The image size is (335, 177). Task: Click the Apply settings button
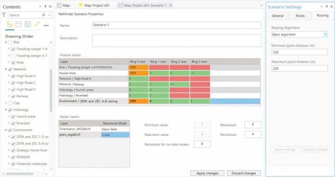pyautogui.click(x=285, y=149)
